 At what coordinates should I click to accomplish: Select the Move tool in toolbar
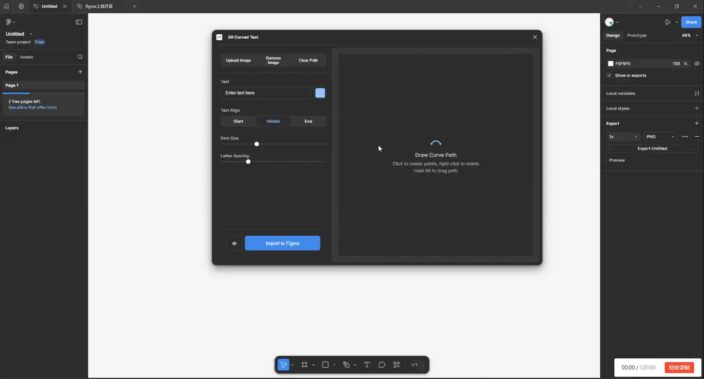pyautogui.click(x=283, y=364)
